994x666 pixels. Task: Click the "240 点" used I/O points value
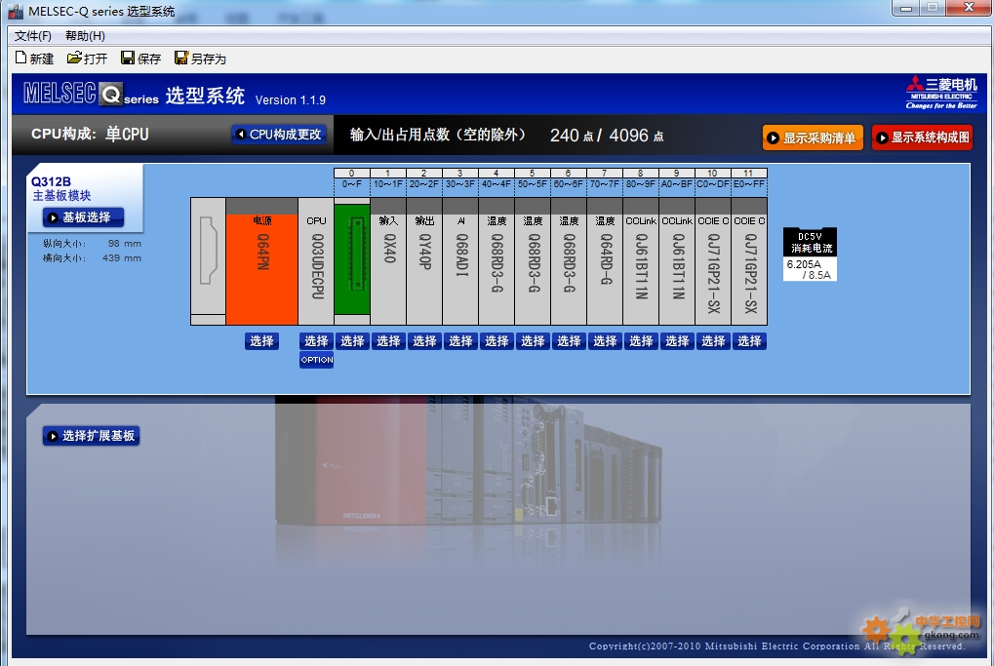coord(572,136)
